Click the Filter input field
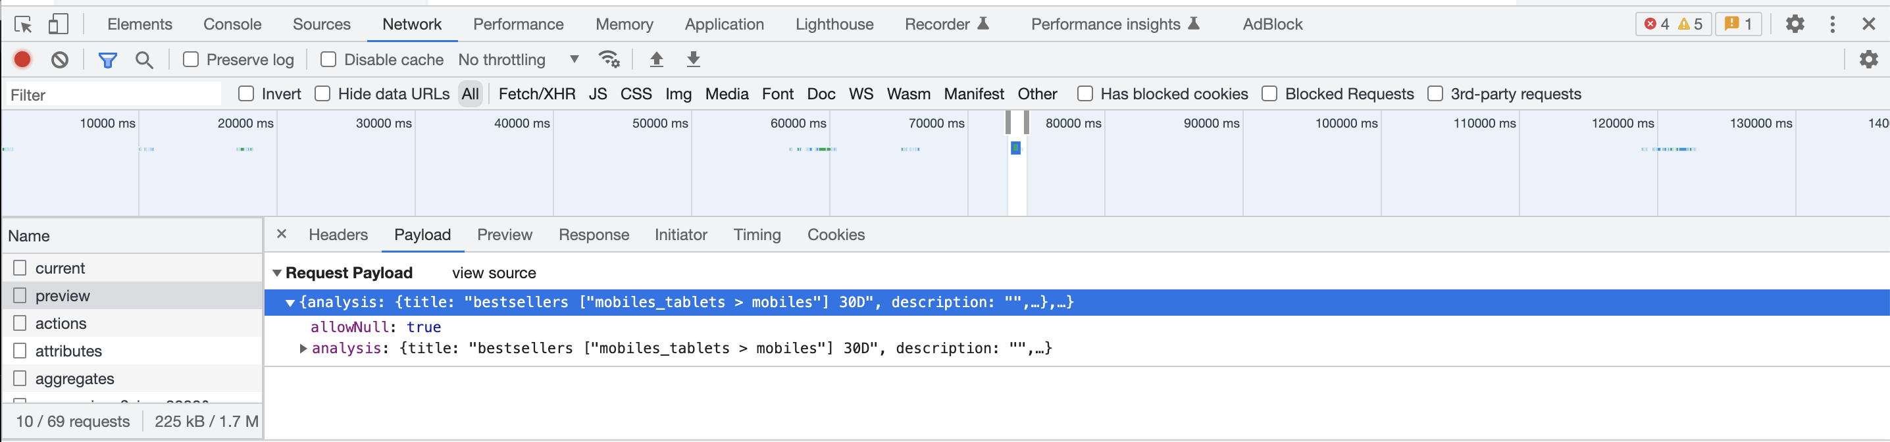The width and height of the screenshot is (1890, 442). click(x=114, y=95)
